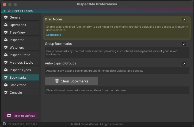Image resolution: width=194 pixels, height=127 pixels.
Task: Click the Preferences-Default asset icon in status bar
Action: (x=5, y=124)
